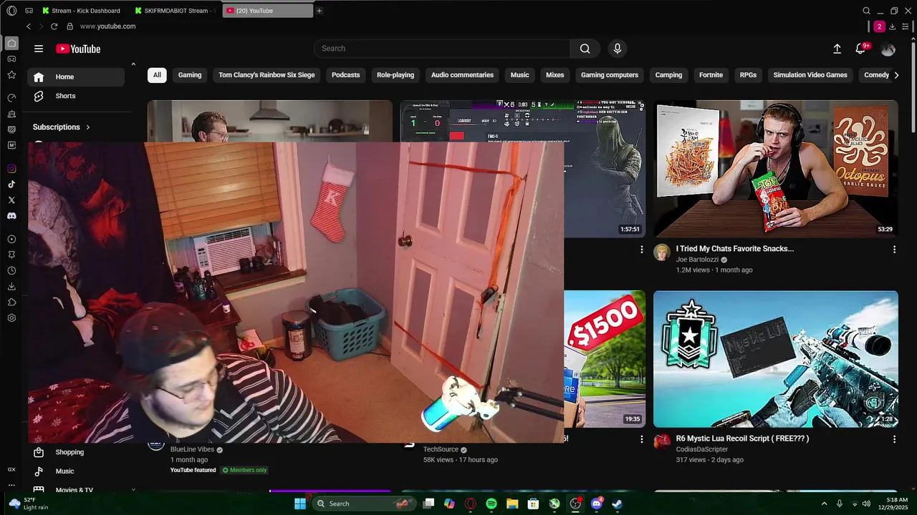Image resolution: width=917 pixels, height=515 pixels.
Task: Open Discord in Opera sidebar
Action: click(x=11, y=216)
